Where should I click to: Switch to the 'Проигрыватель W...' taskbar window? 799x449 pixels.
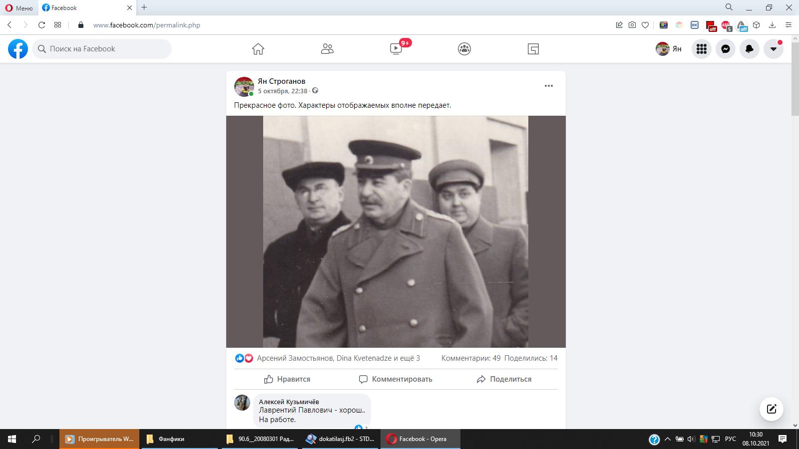[x=99, y=439]
